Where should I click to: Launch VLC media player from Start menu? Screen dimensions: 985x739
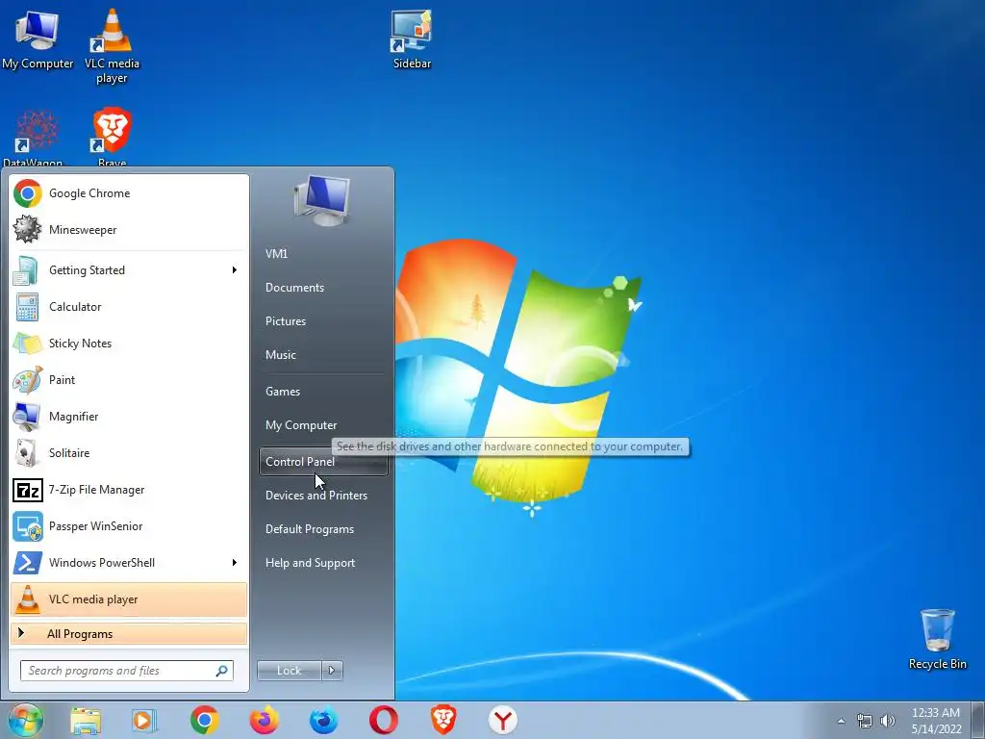coord(129,599)
